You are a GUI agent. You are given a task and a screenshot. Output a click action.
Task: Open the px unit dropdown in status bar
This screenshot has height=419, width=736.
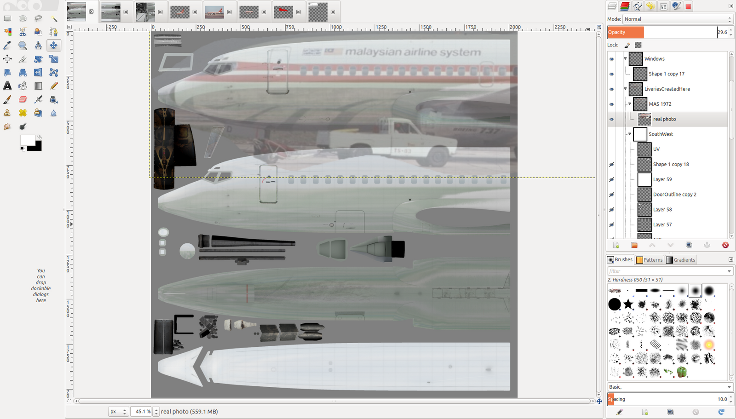coord(118,412)
